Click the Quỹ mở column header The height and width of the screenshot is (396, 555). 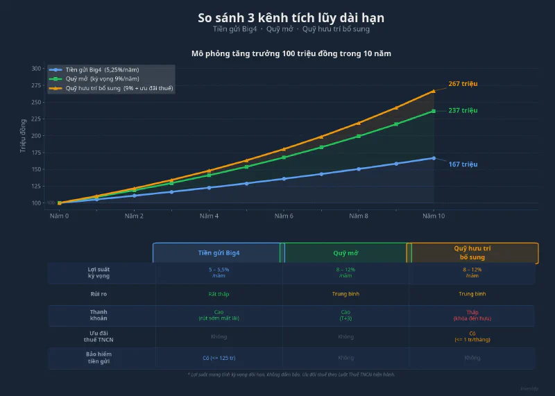click(x=345, y=252)
